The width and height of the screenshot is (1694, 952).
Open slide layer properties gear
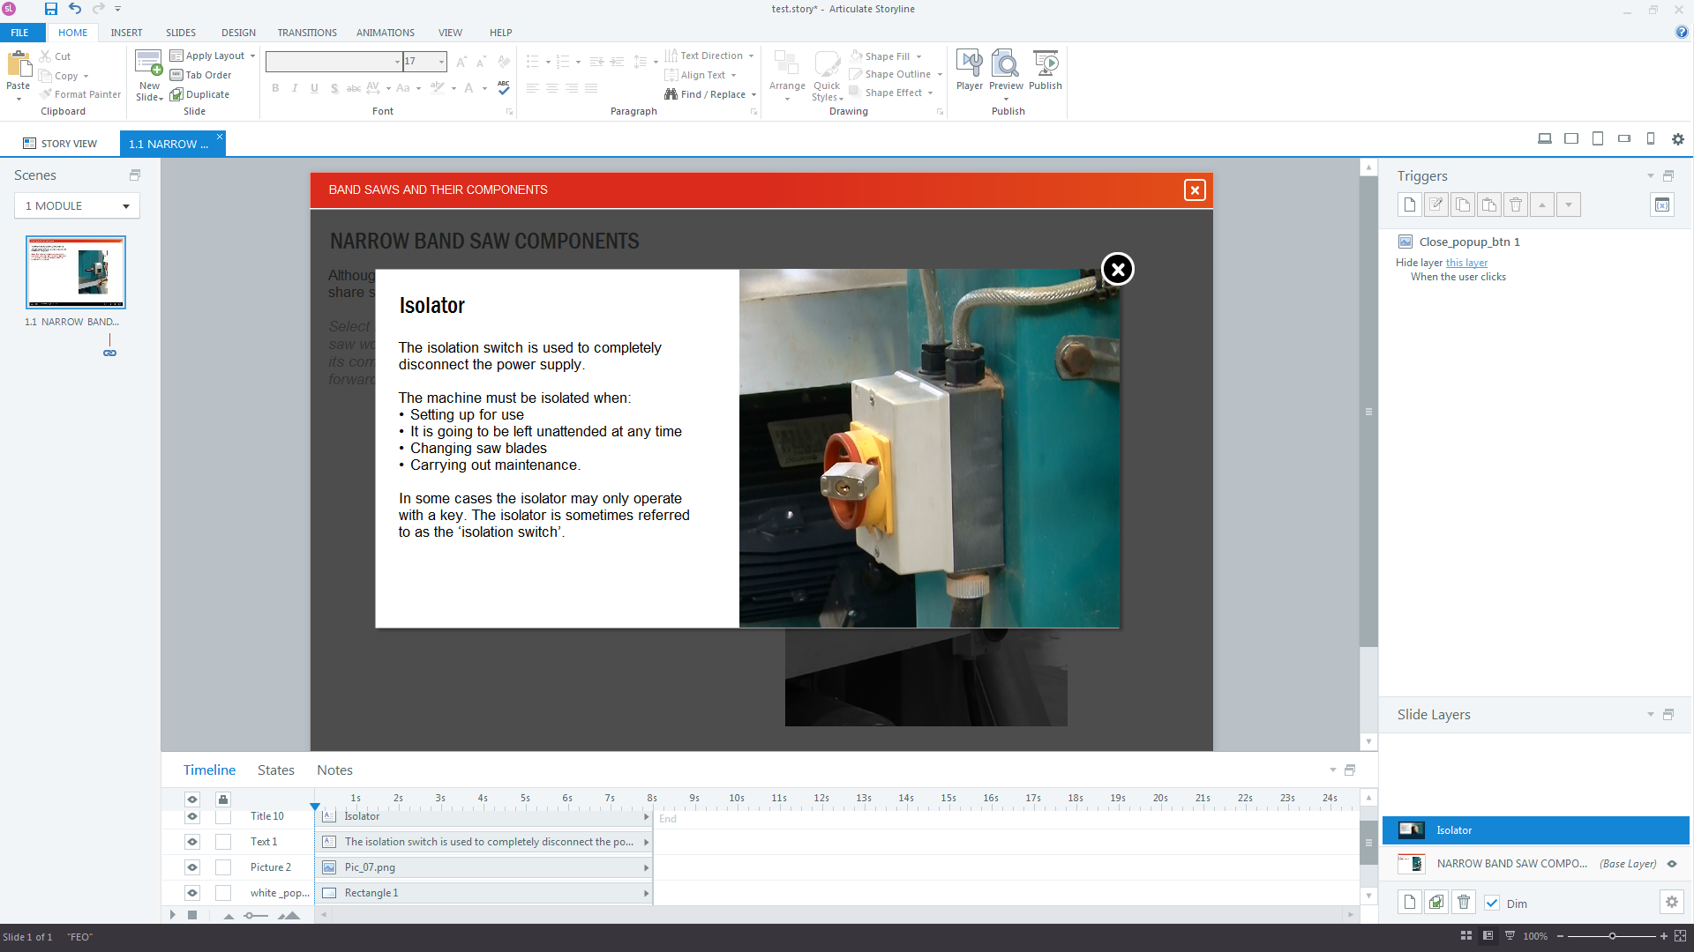click(x=1671, y=902)
